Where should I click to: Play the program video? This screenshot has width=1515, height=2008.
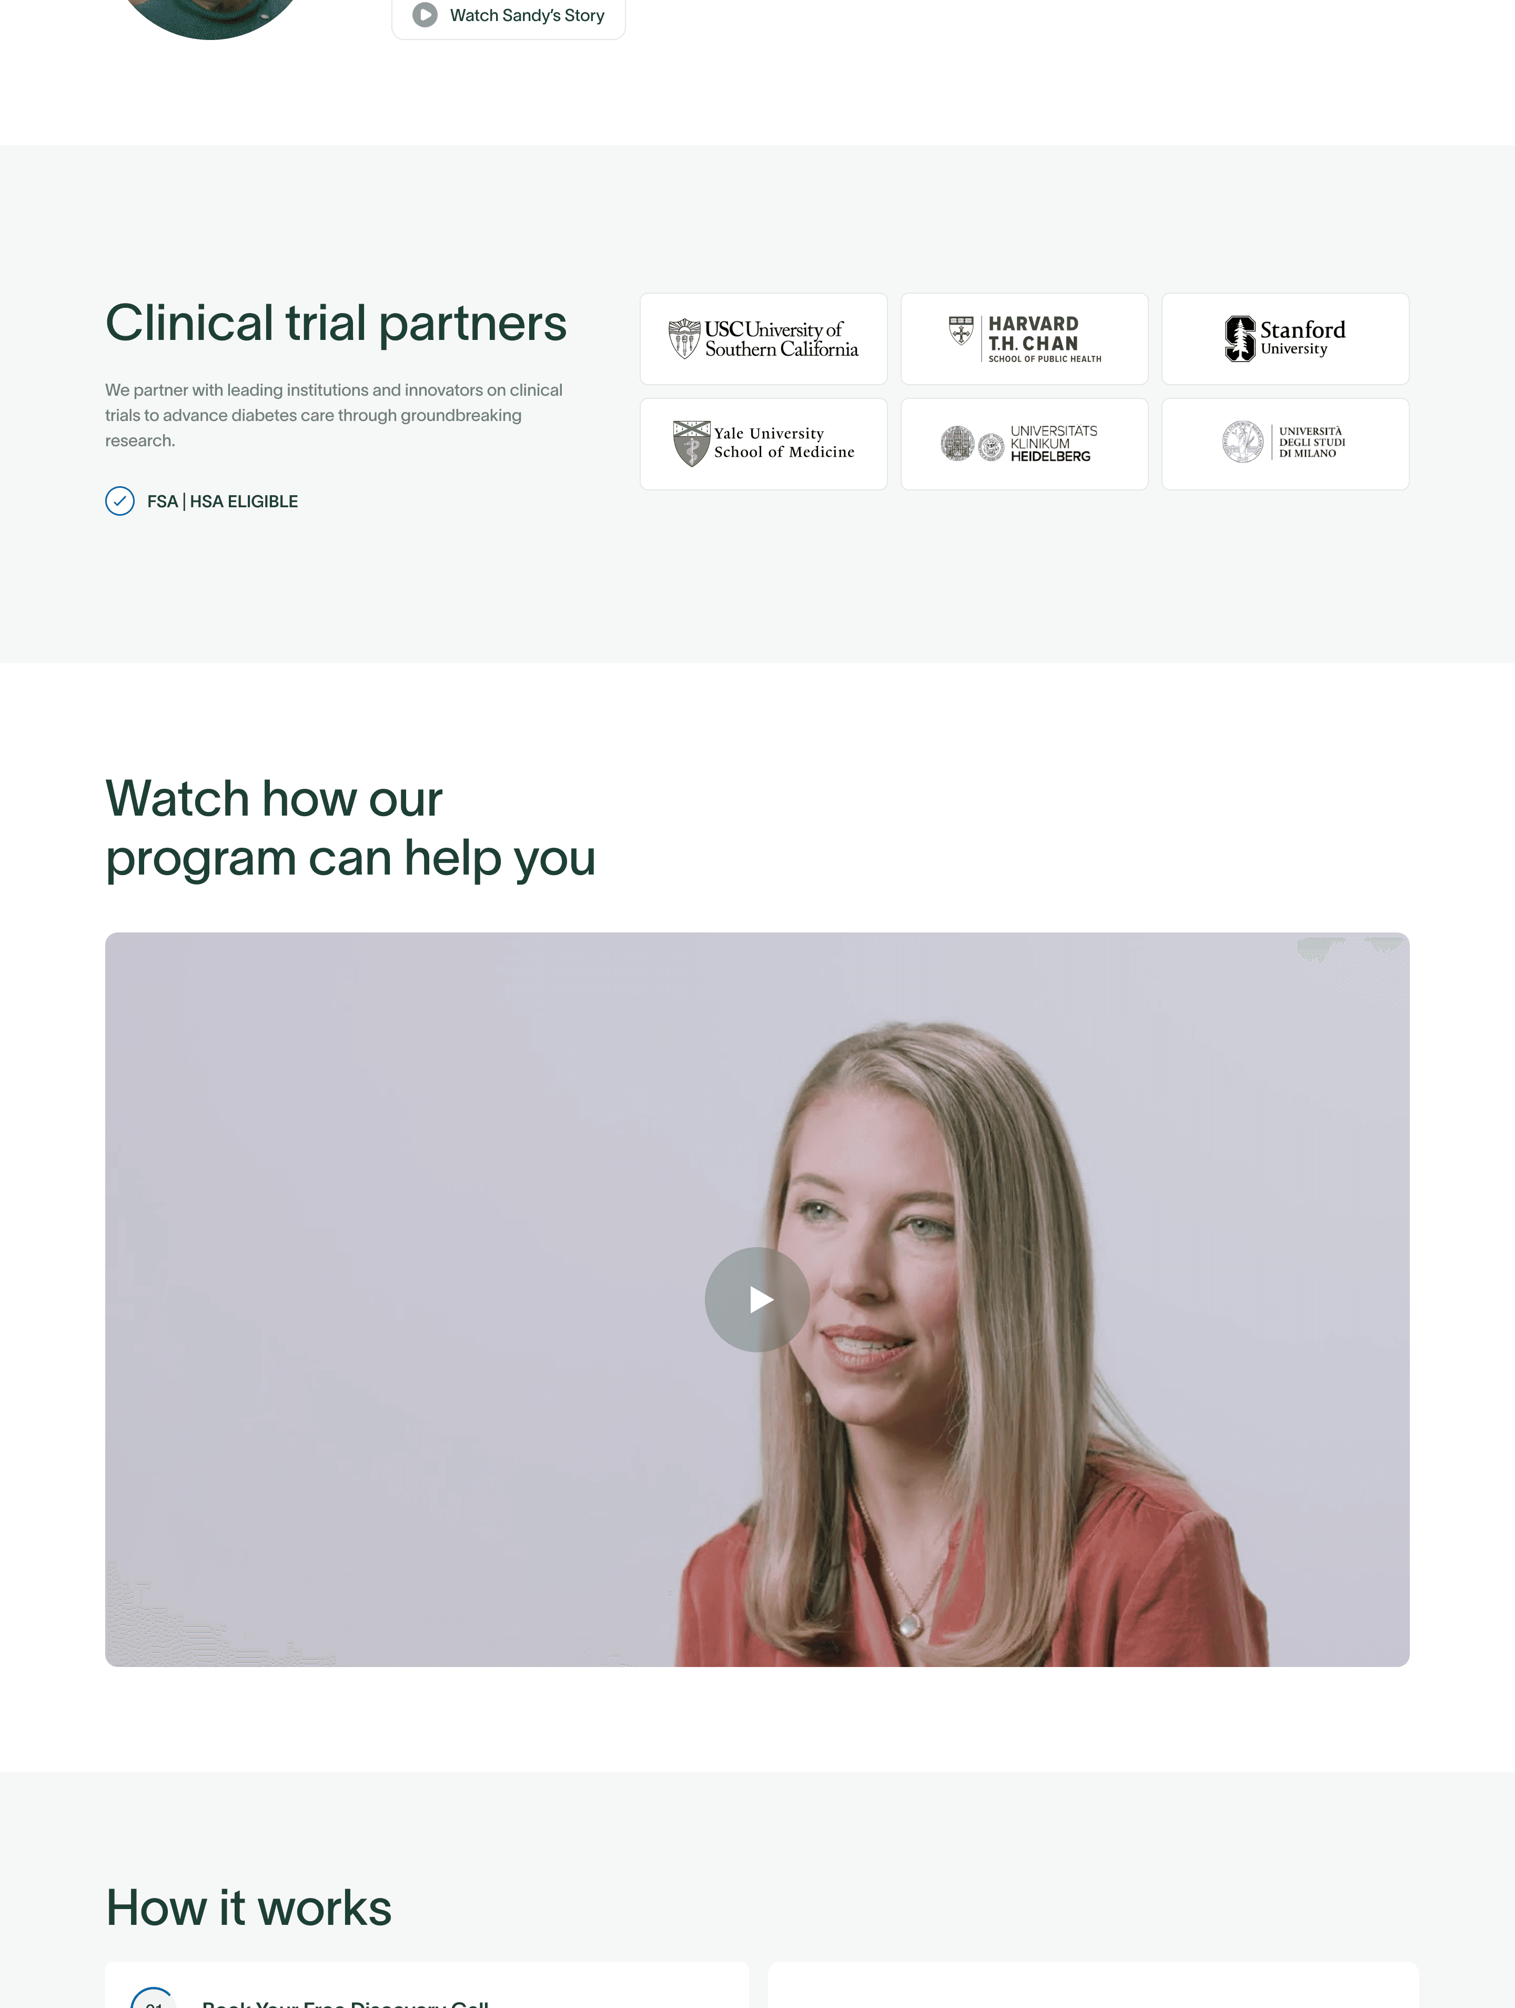point(757,1299)
